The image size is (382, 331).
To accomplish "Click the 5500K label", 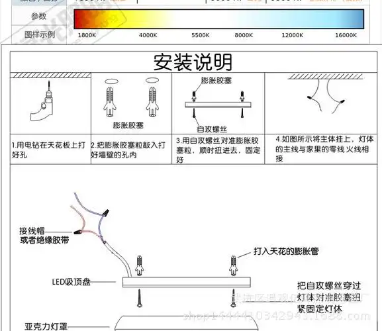I will coord(200,35).
